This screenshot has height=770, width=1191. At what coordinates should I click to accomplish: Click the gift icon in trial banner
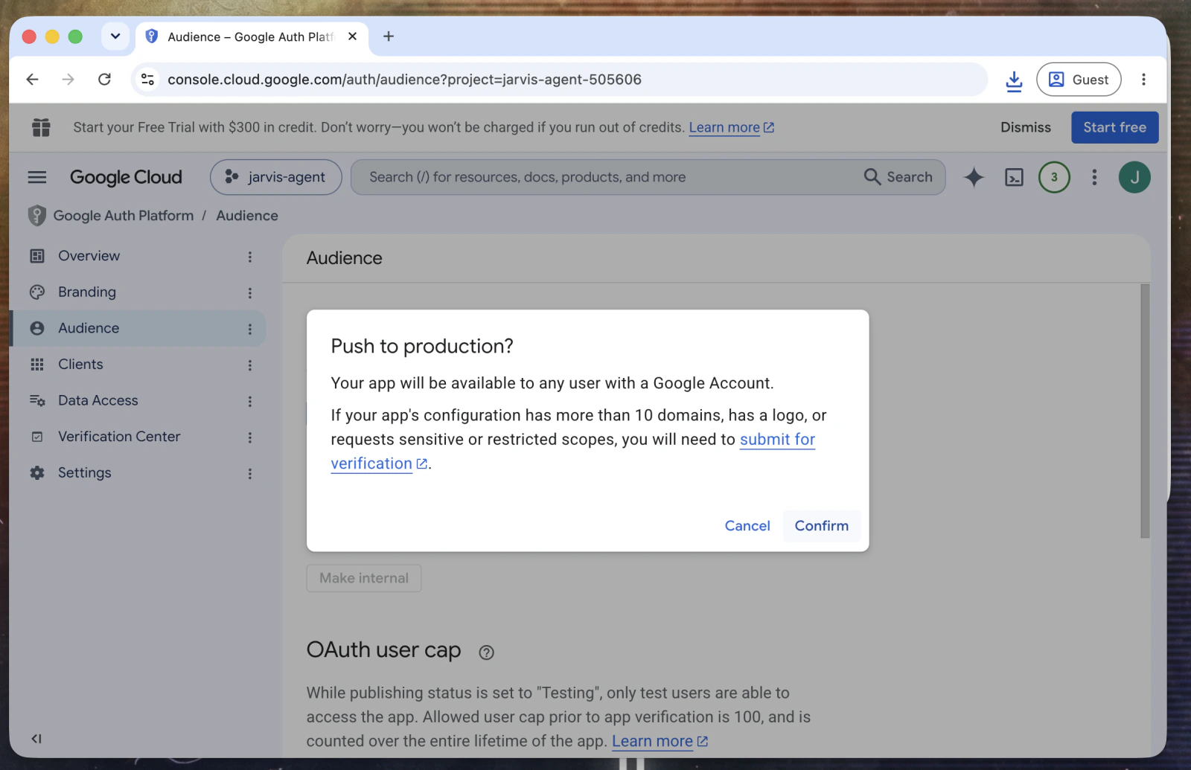(x=41, y=127)
